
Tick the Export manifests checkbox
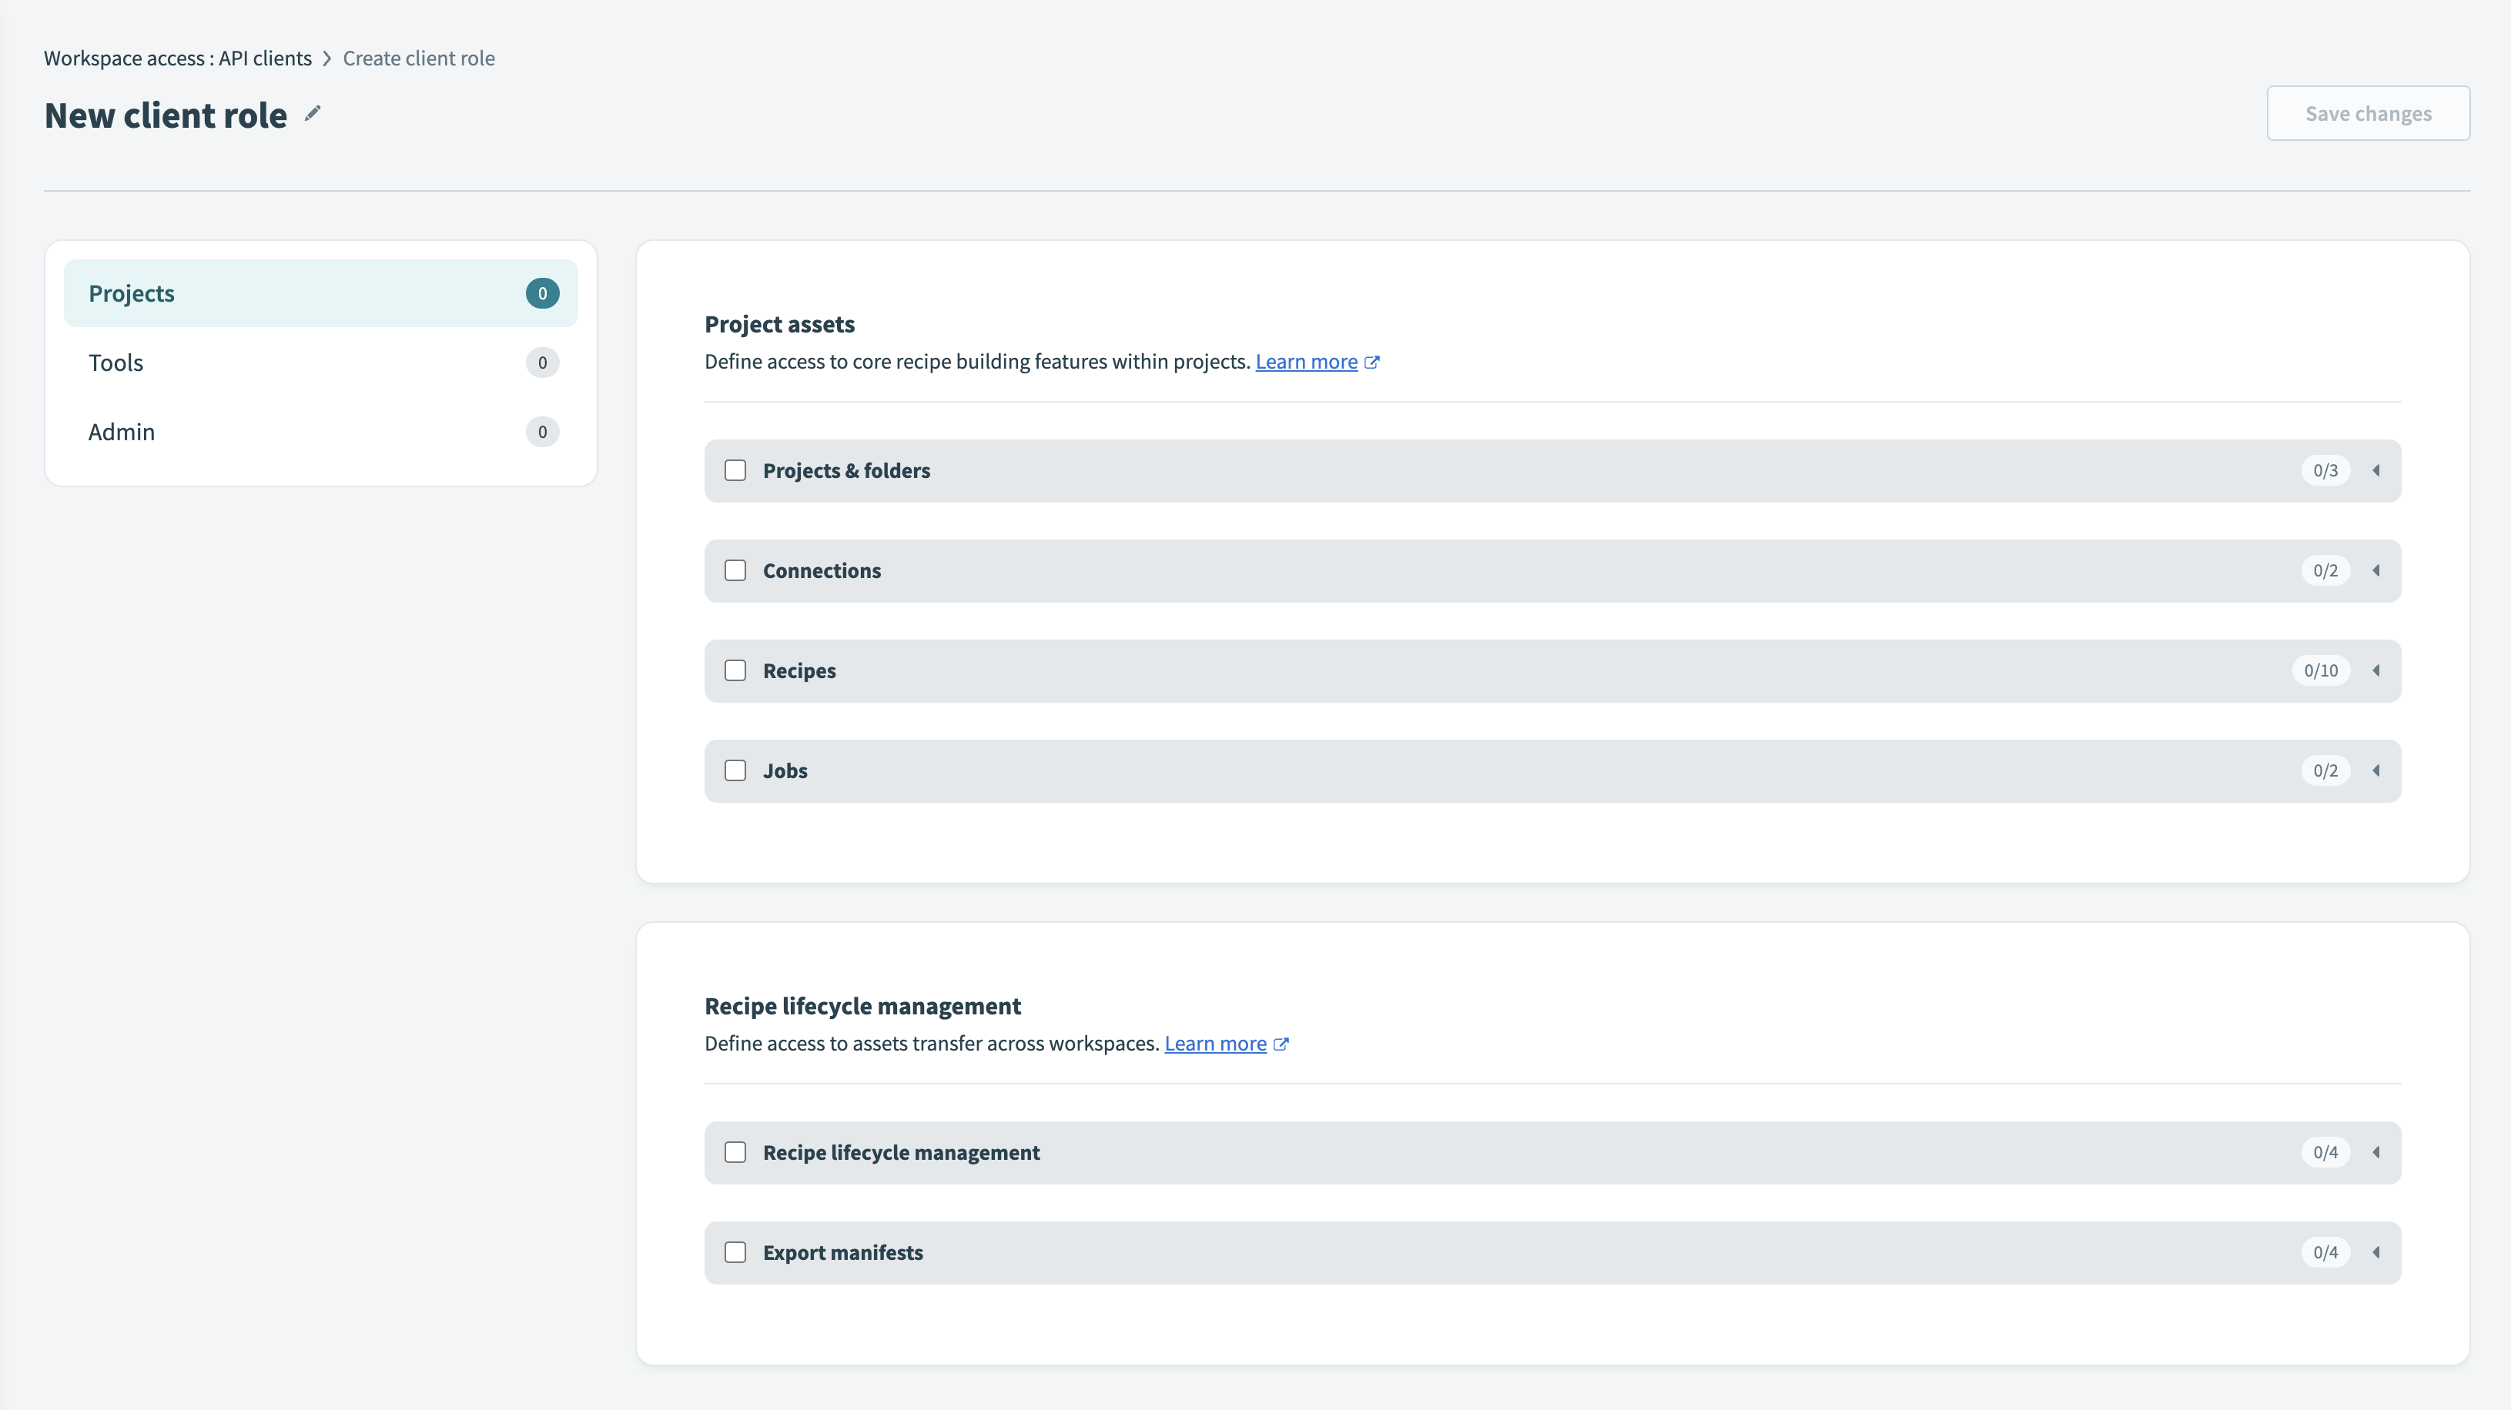(735, 1252)
